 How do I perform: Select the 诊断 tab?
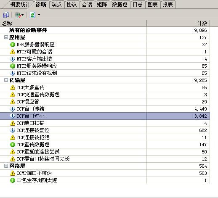(41, 5)
